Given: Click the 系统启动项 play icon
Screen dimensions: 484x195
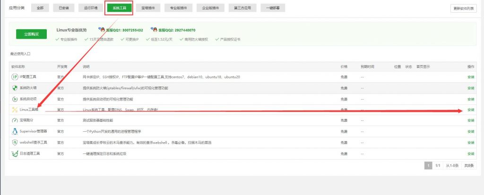Looking at the screenshot, I should pyautogui.click(x=15, y=99).
